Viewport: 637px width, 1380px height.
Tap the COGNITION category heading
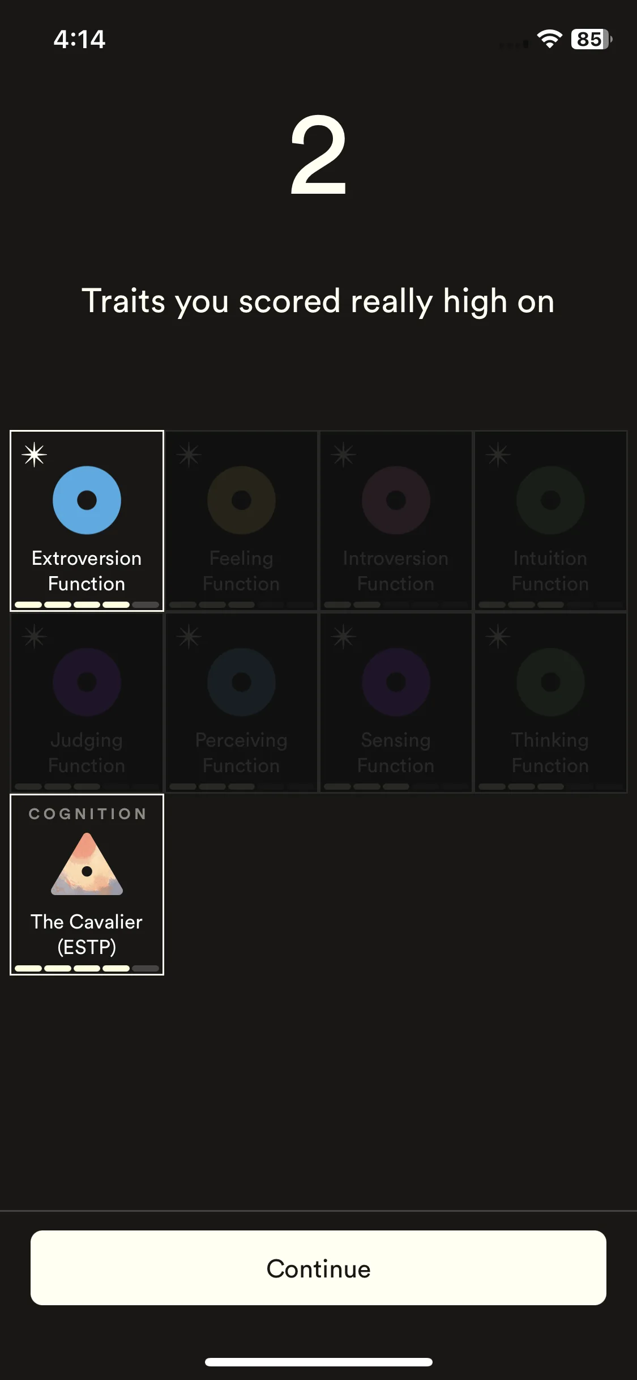(x=87, y=813)
